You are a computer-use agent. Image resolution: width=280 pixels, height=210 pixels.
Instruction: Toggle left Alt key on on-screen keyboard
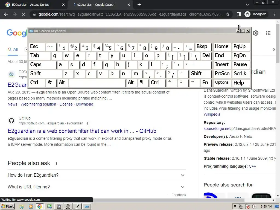pyautogui.click(x=63, y=83)
